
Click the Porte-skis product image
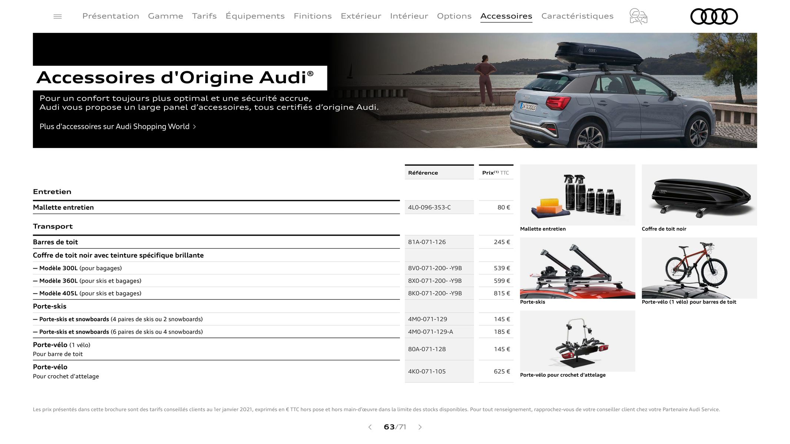click(x=577, y=268)
